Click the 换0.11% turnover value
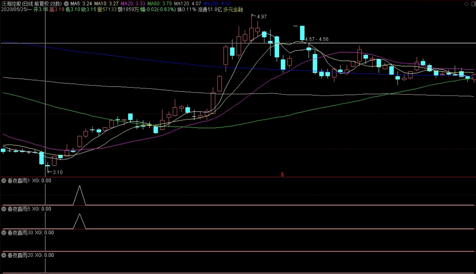Viewport: 476px width, 274px height. coord(187,9)
